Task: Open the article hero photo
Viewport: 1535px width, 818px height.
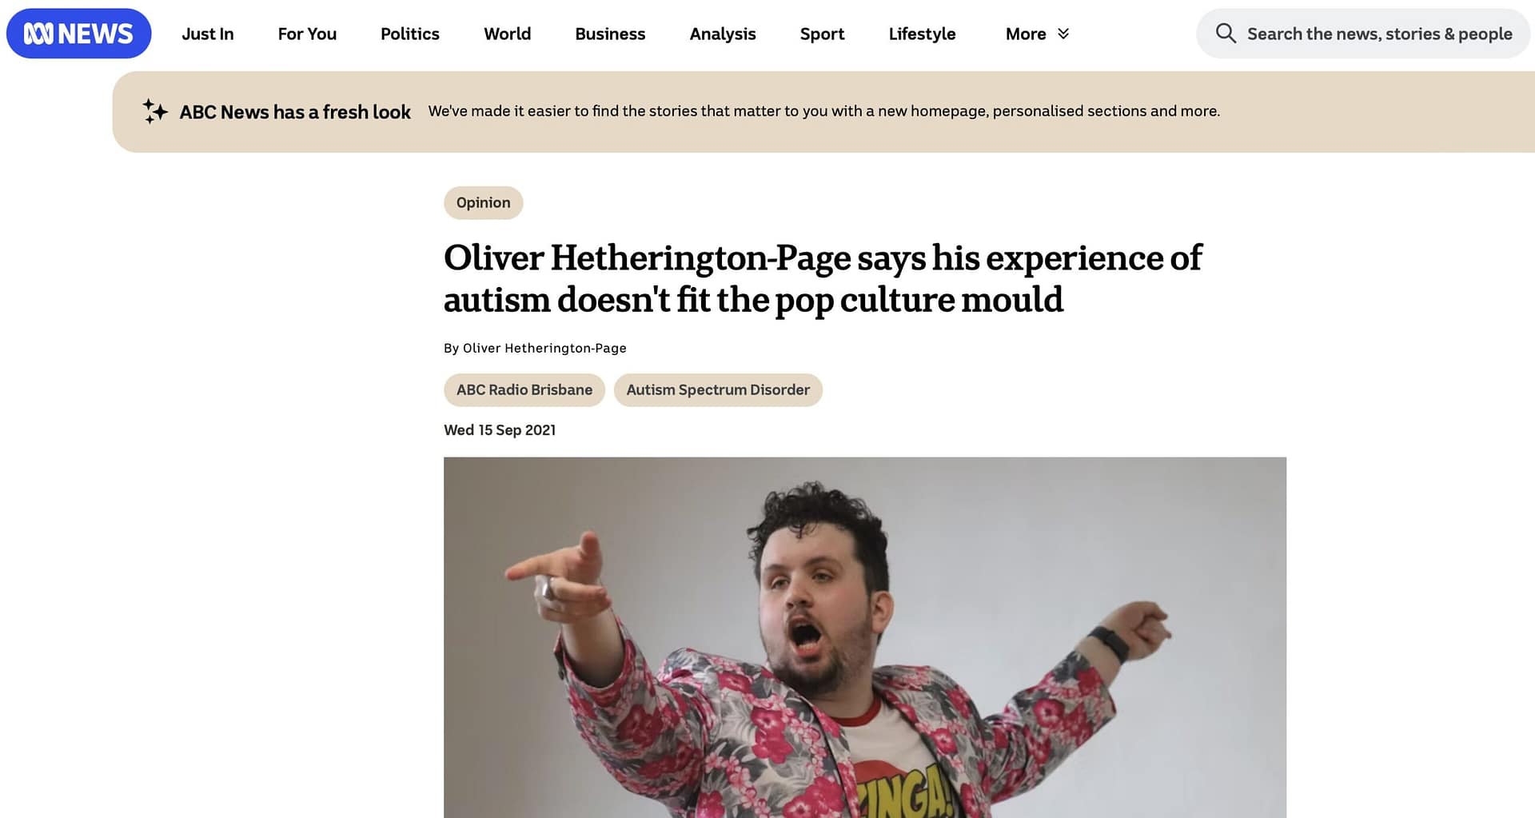Action: coord(865,637)
